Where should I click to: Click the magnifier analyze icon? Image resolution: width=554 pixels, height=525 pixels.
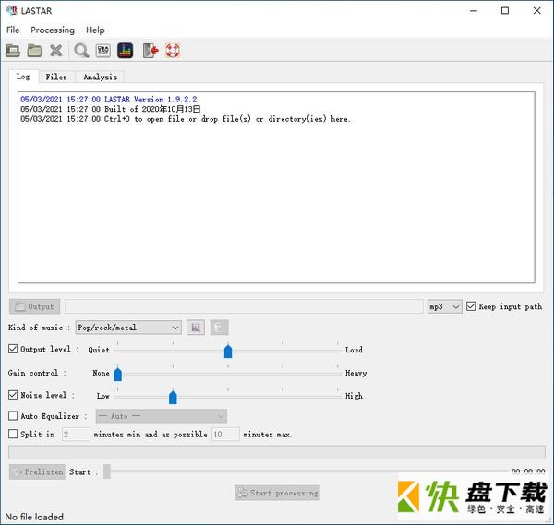(81, 51)
